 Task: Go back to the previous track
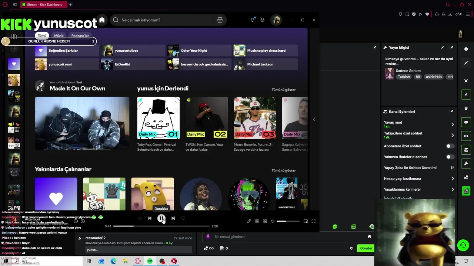150,218
